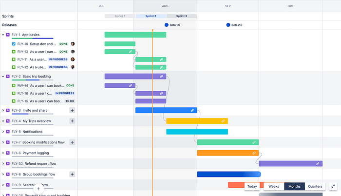341x196 pixels.
Task: Add child issue to FLY-3 Invite and share
Action: [x=72, y=110]
